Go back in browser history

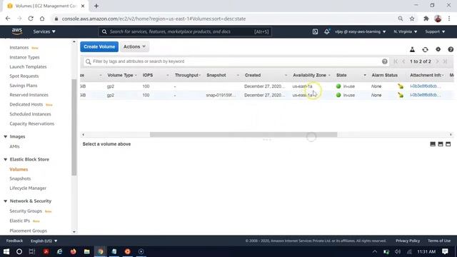(x=8, y=19)
